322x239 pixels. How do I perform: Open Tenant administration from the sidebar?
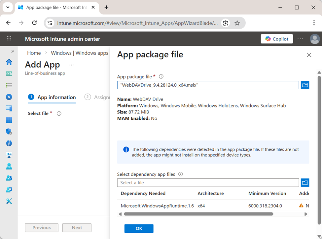(x=9, y=189)
